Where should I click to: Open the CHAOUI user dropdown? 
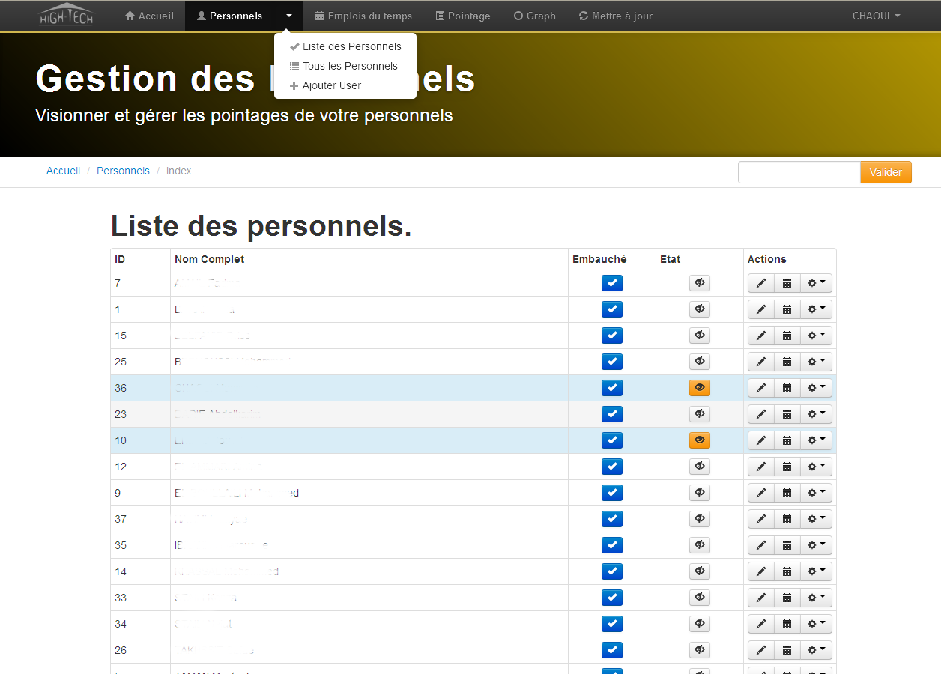pyautogui.click(x=875, y=16)
